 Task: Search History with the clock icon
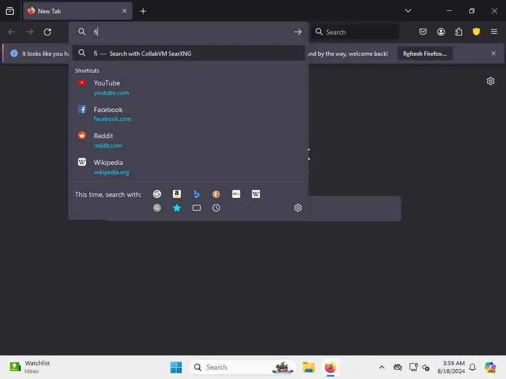tap(216, 208)
